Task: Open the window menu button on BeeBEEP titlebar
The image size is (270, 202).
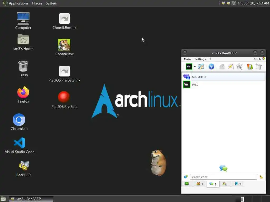Action: 185,52
